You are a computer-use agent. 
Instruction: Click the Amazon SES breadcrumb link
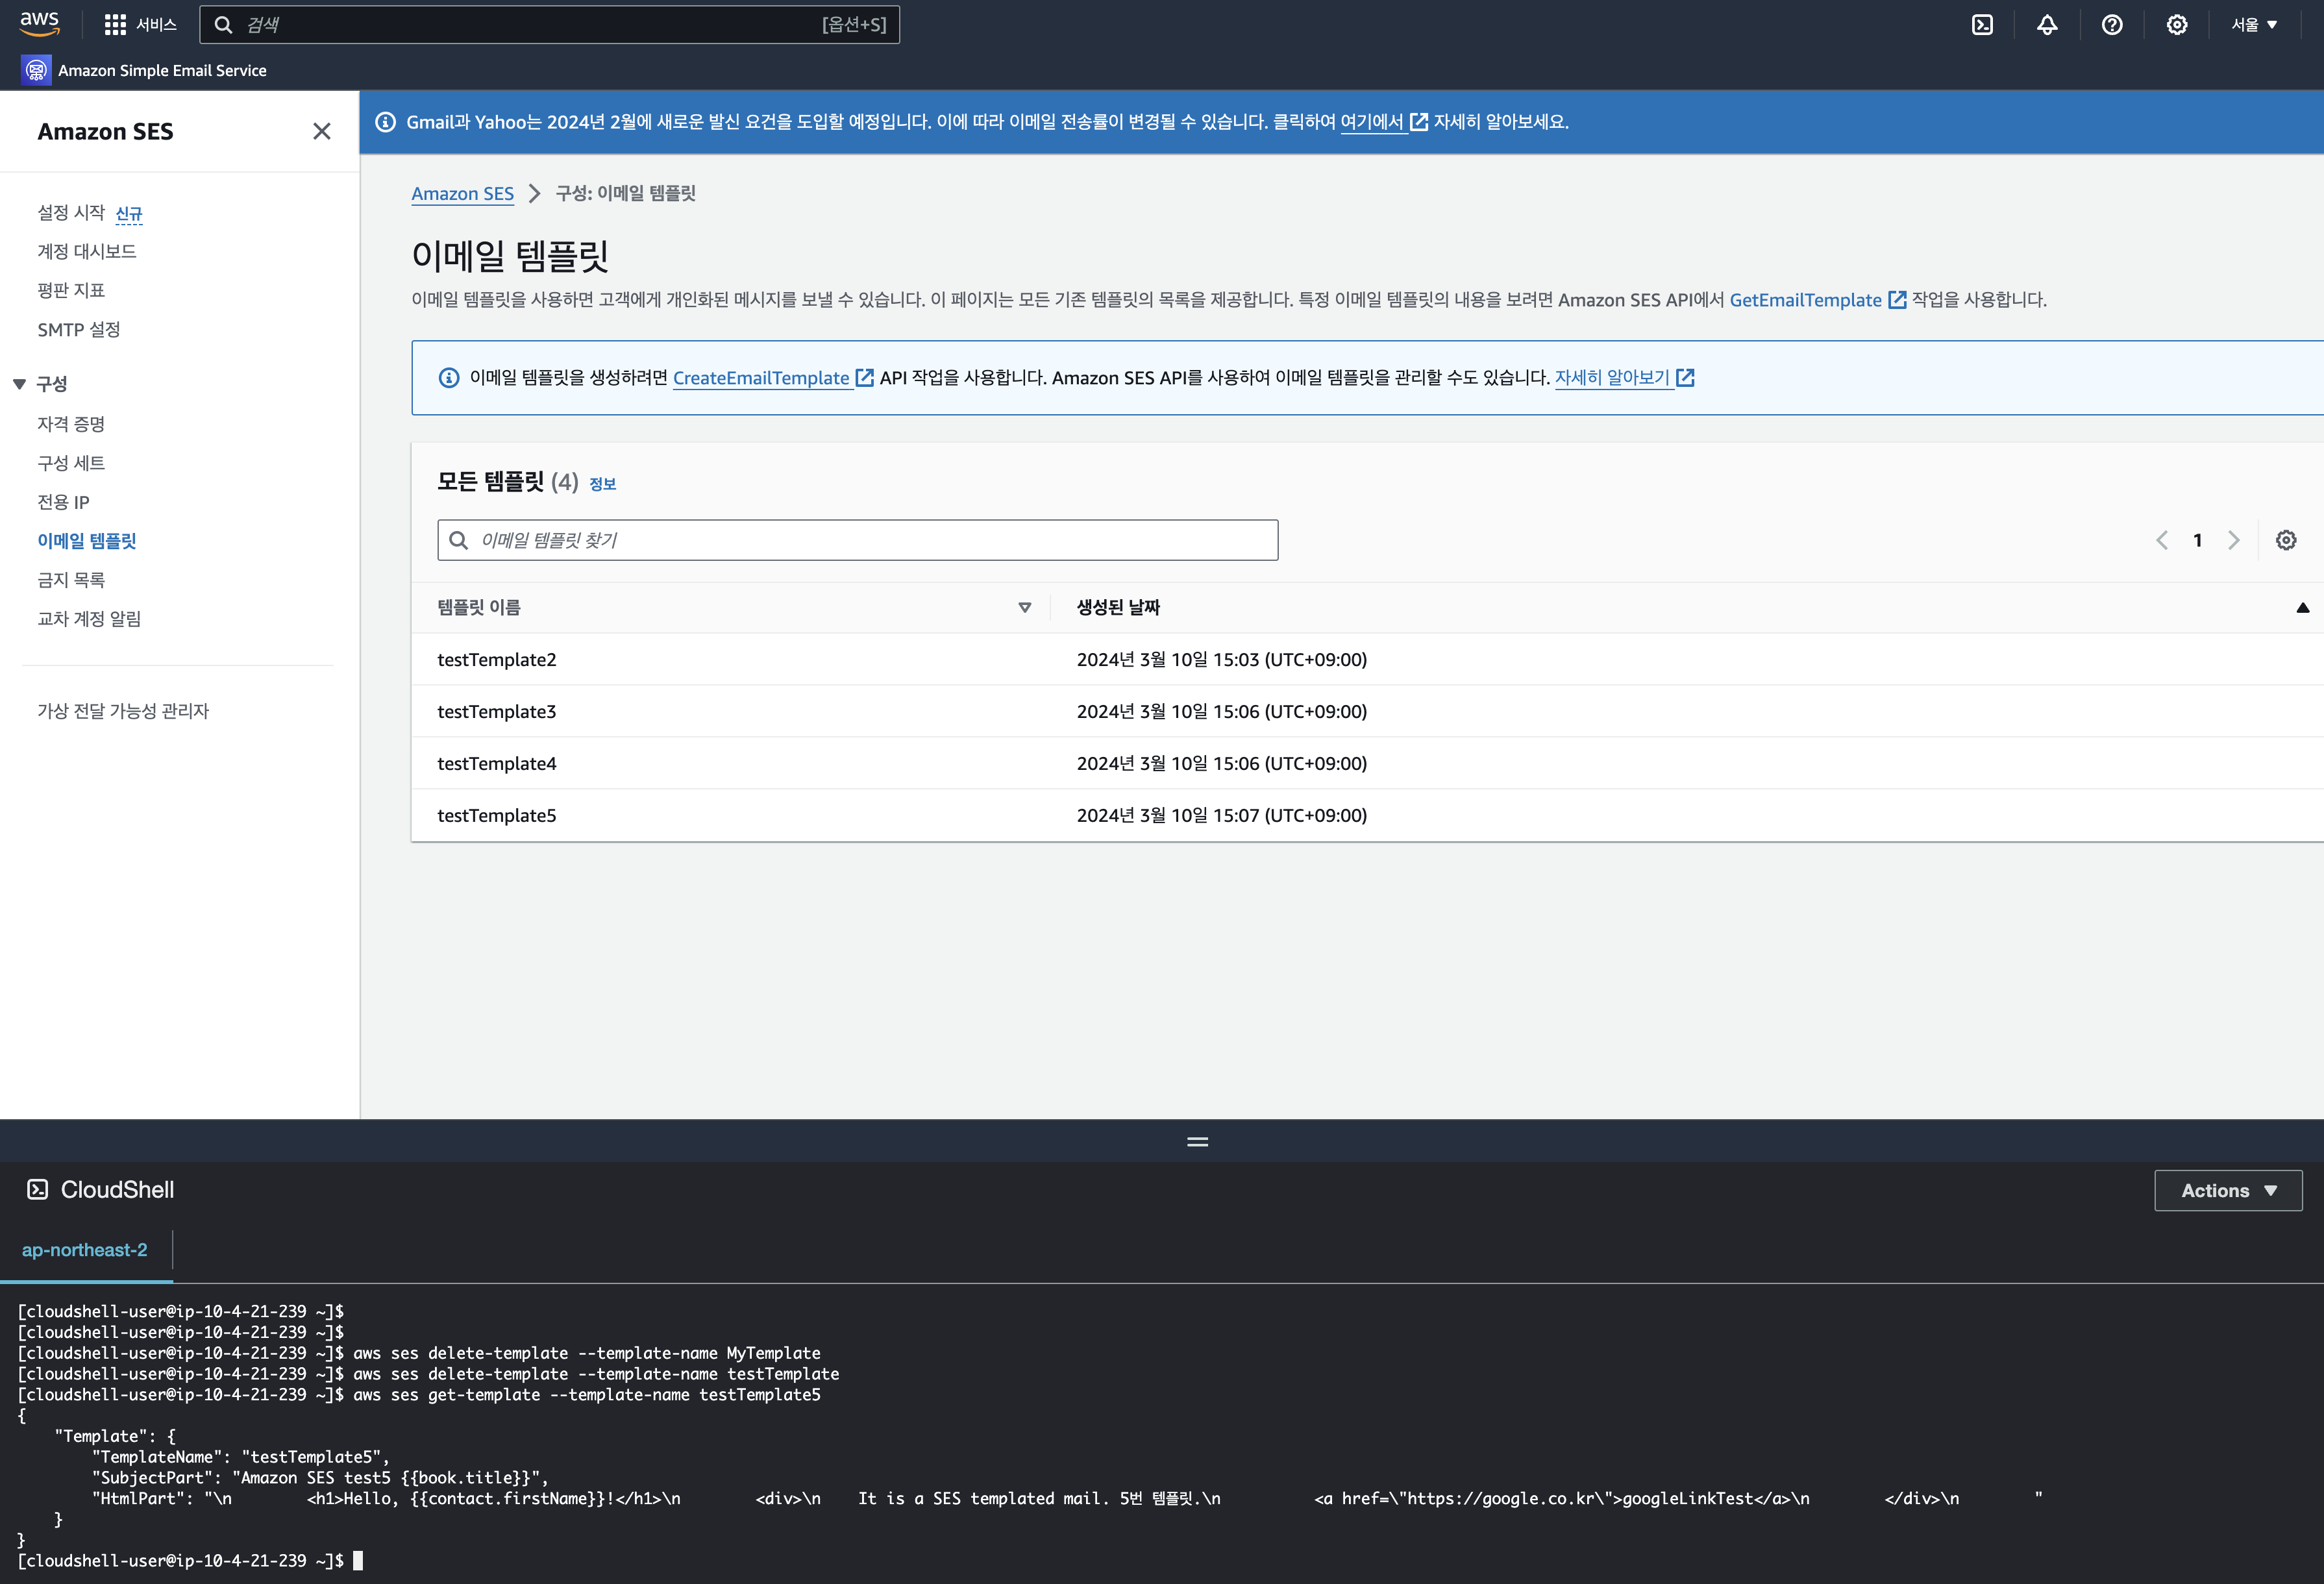(x=462, y=193)
